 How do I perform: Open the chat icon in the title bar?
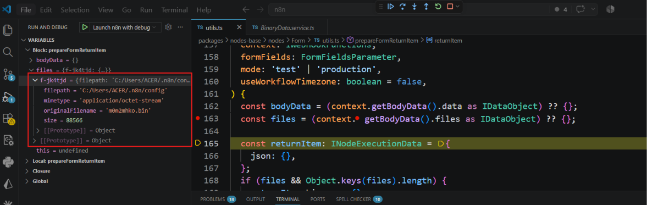[581, 9]
